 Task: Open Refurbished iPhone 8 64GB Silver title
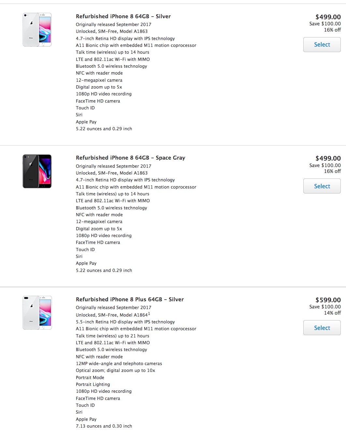click(x=123, y=16)
